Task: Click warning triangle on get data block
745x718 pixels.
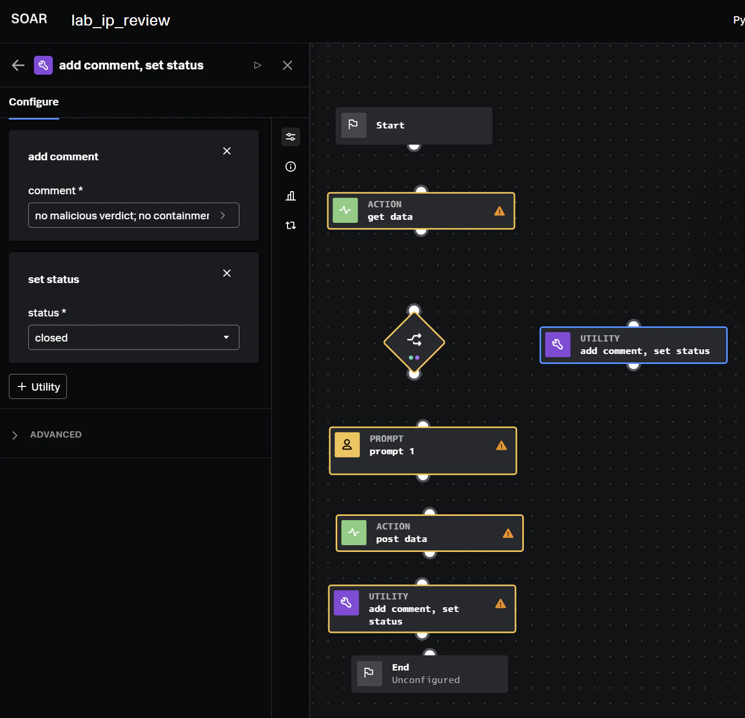Action: tap(500, 211)
